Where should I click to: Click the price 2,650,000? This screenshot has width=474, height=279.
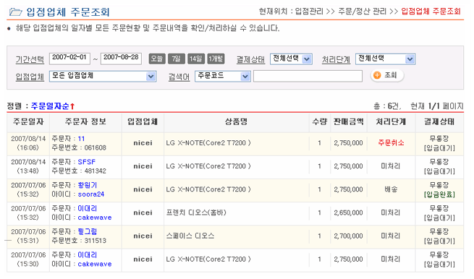pos(348,213)
